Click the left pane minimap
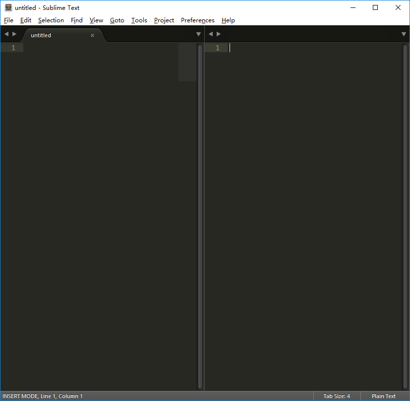The height and width of the screenshot is (401, 410). 187,62
